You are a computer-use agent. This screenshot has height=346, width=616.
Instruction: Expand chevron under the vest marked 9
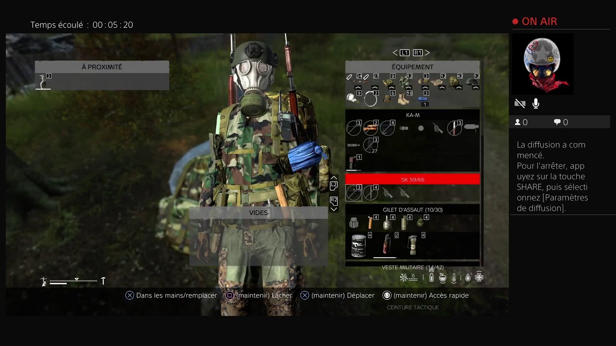click(x=392, y=87)
